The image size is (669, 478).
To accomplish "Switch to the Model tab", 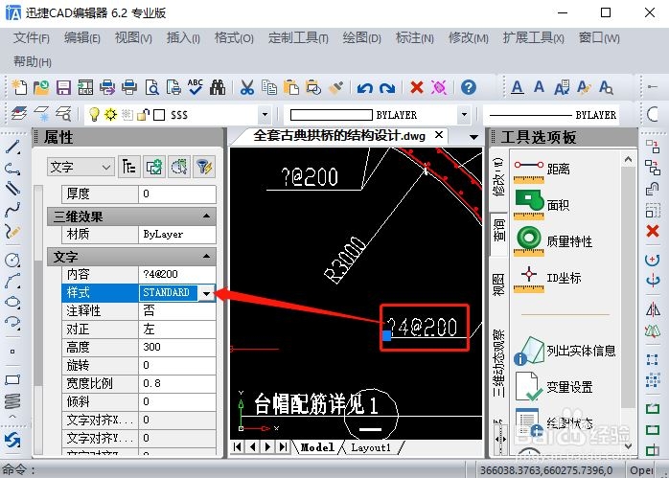I will (317, 447).
